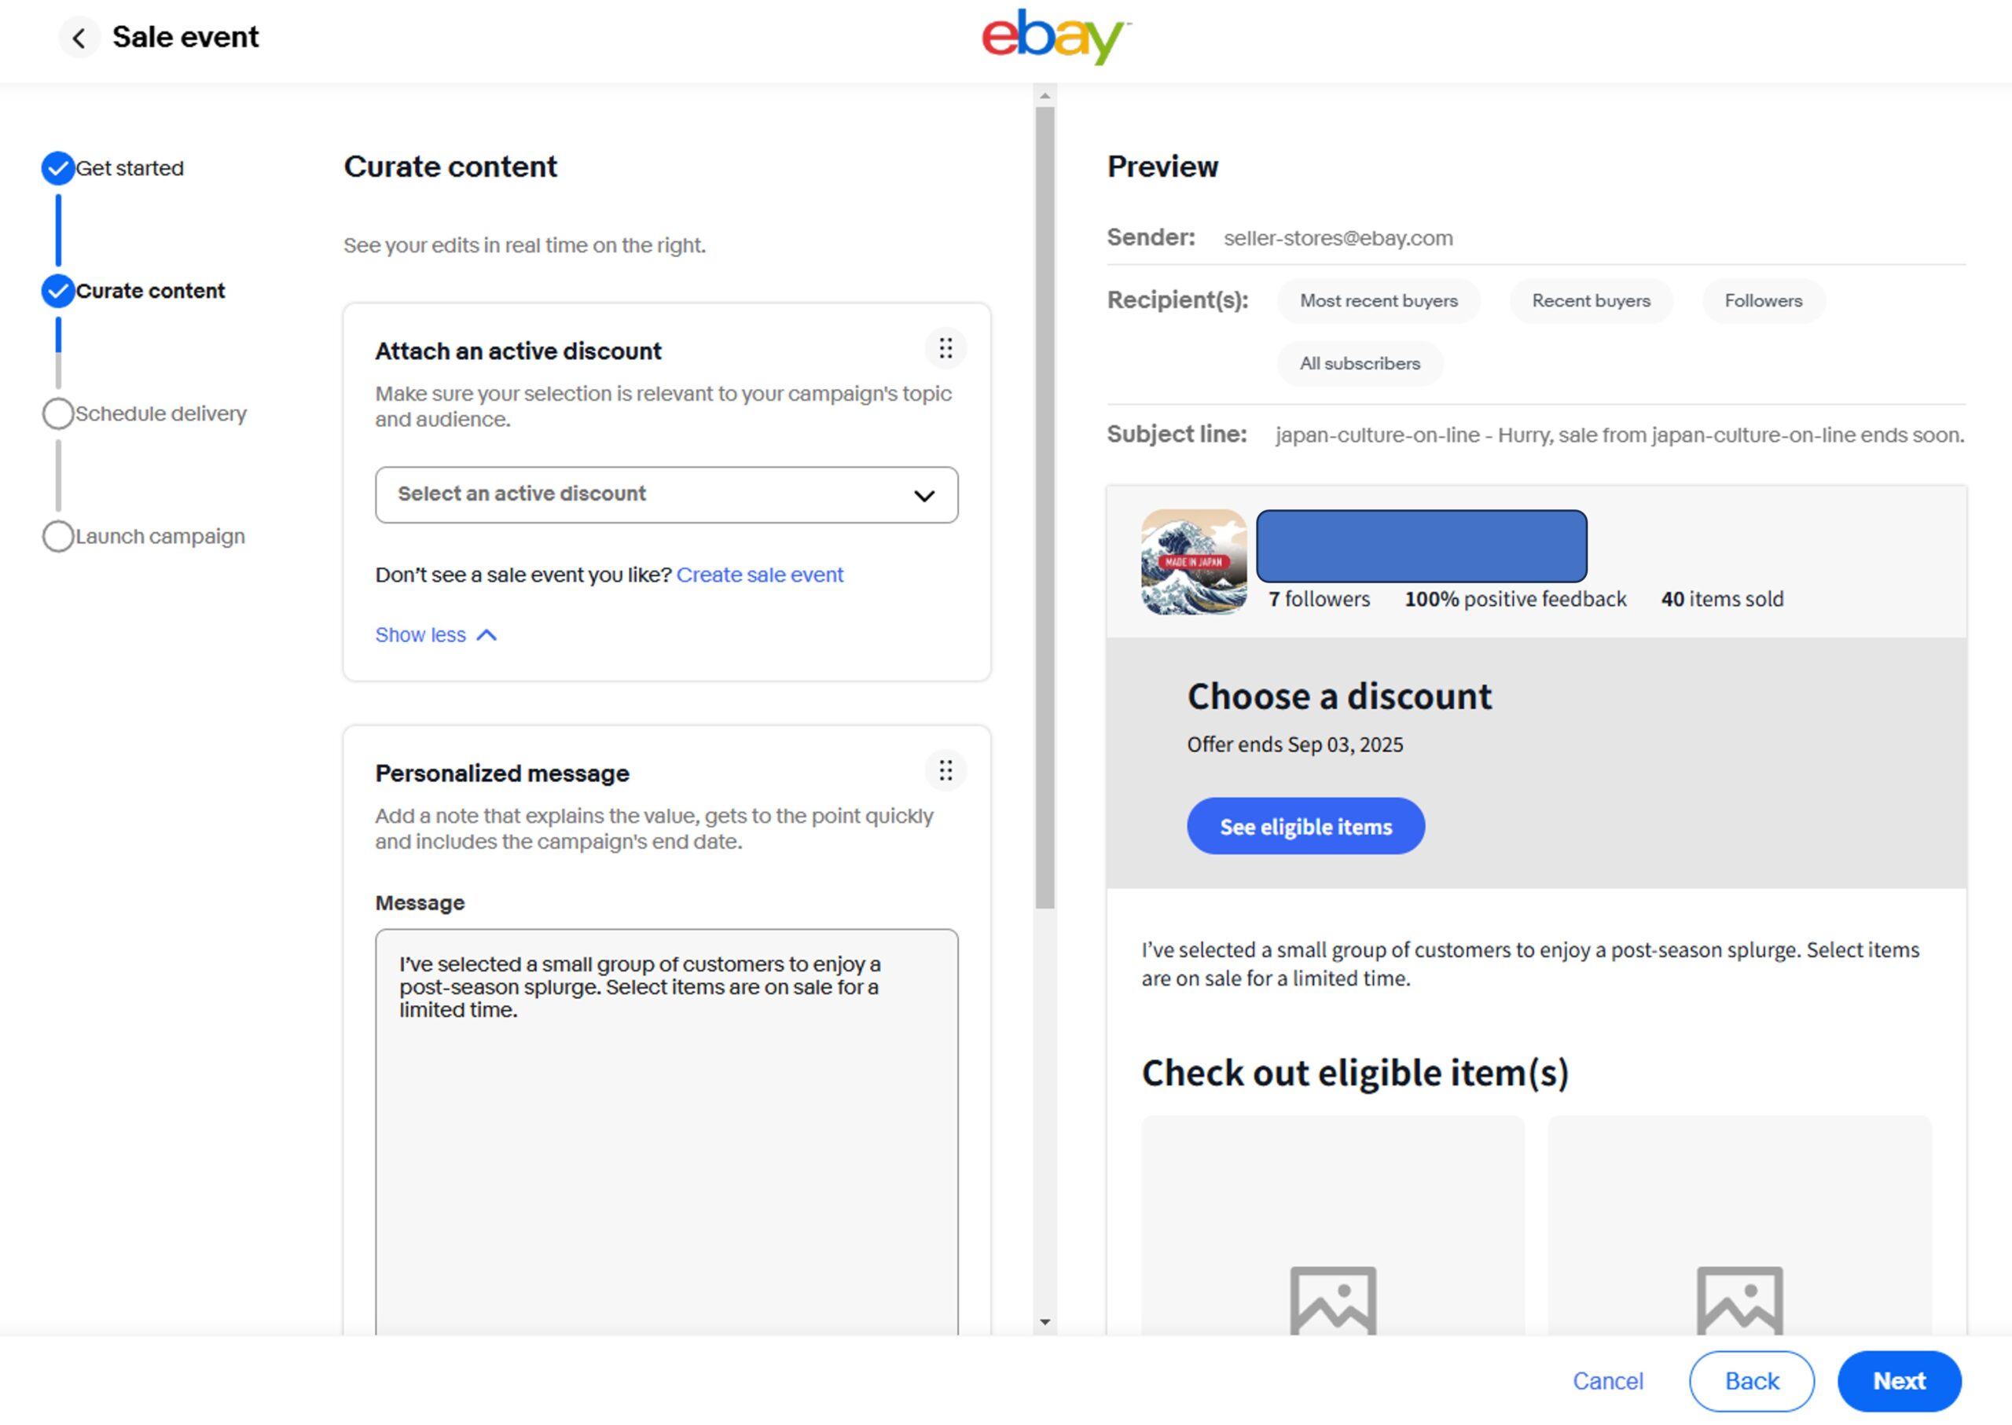
Task: Open the Select an active discount dropdown
Action: click(666, 495)
